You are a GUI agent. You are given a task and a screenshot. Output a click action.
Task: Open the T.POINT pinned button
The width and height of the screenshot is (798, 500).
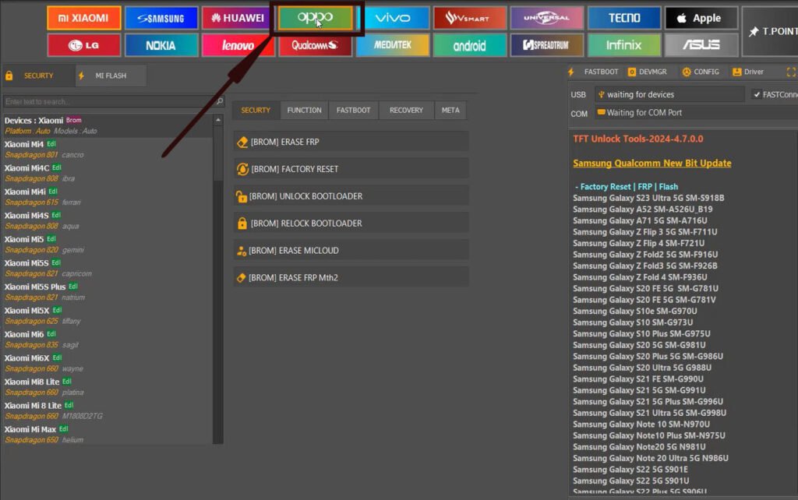click(770, 31)
